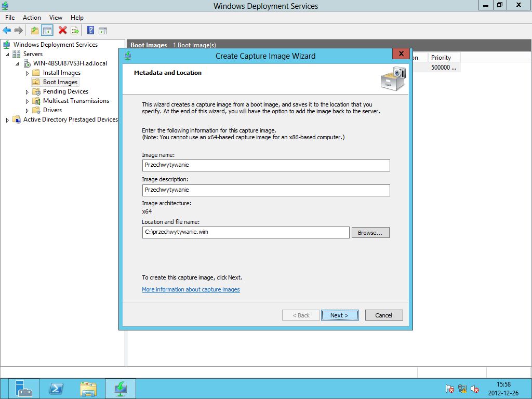The width and height of the screenshot is (532, 399).
Task: Select the Active Directory Prestaged Devices label
Action: pos(70,119)
